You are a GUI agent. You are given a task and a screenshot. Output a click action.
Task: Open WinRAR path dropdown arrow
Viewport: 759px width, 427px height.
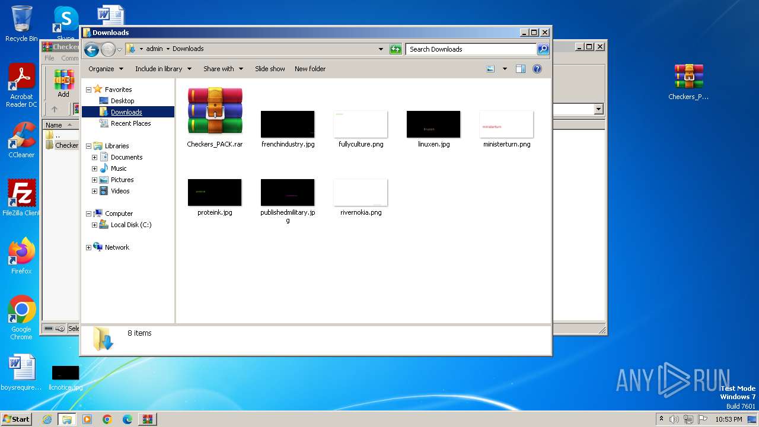[x=598, y=109]
